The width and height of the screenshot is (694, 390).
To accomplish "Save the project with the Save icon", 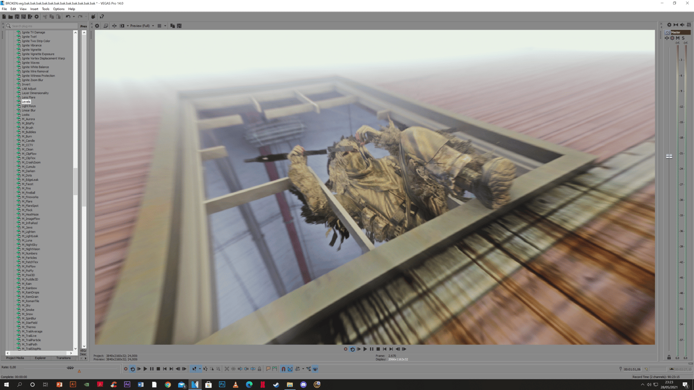I will pos(17,17).
